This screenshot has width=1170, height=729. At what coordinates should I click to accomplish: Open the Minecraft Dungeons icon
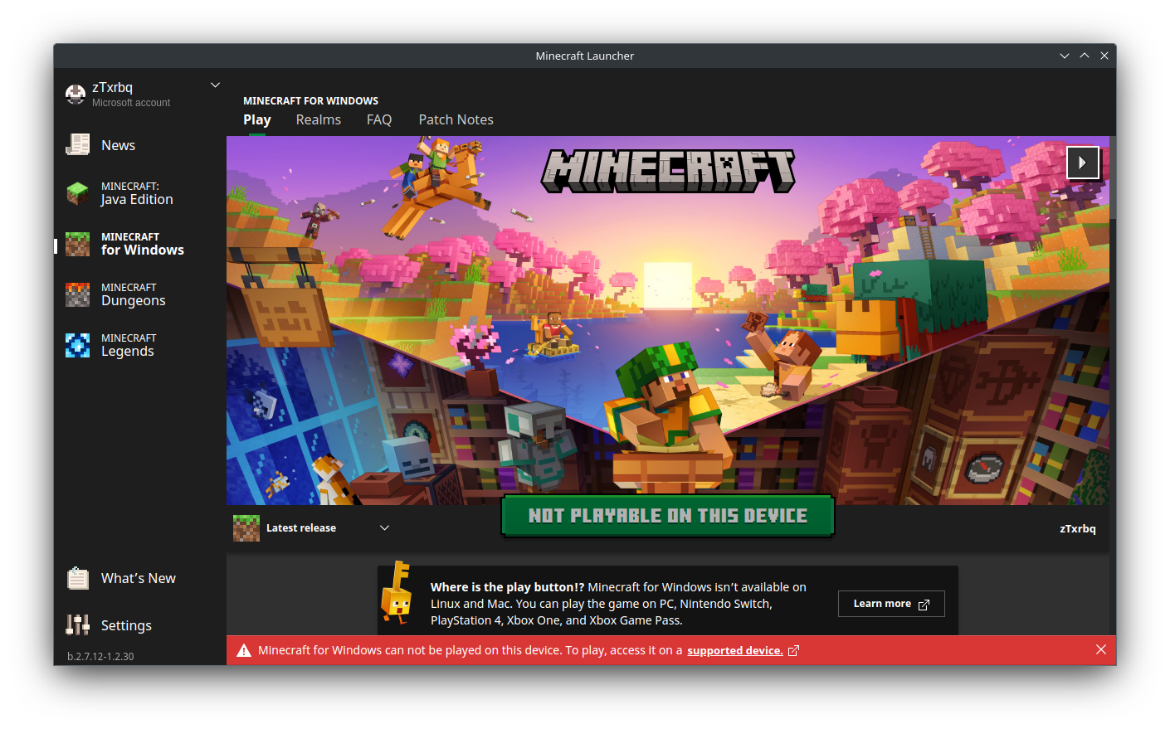pyautogui.click(x=78, y=294)
